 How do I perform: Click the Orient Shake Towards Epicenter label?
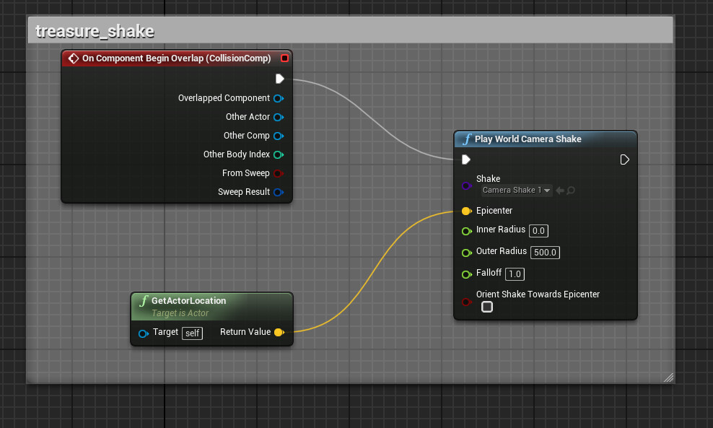538,294
